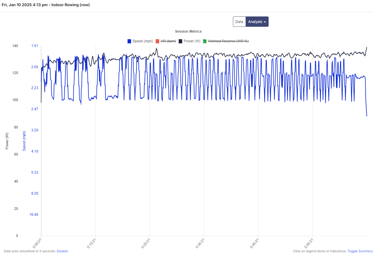
Task: Click the Toggle Summary link
Action: [x=360, y=251]
